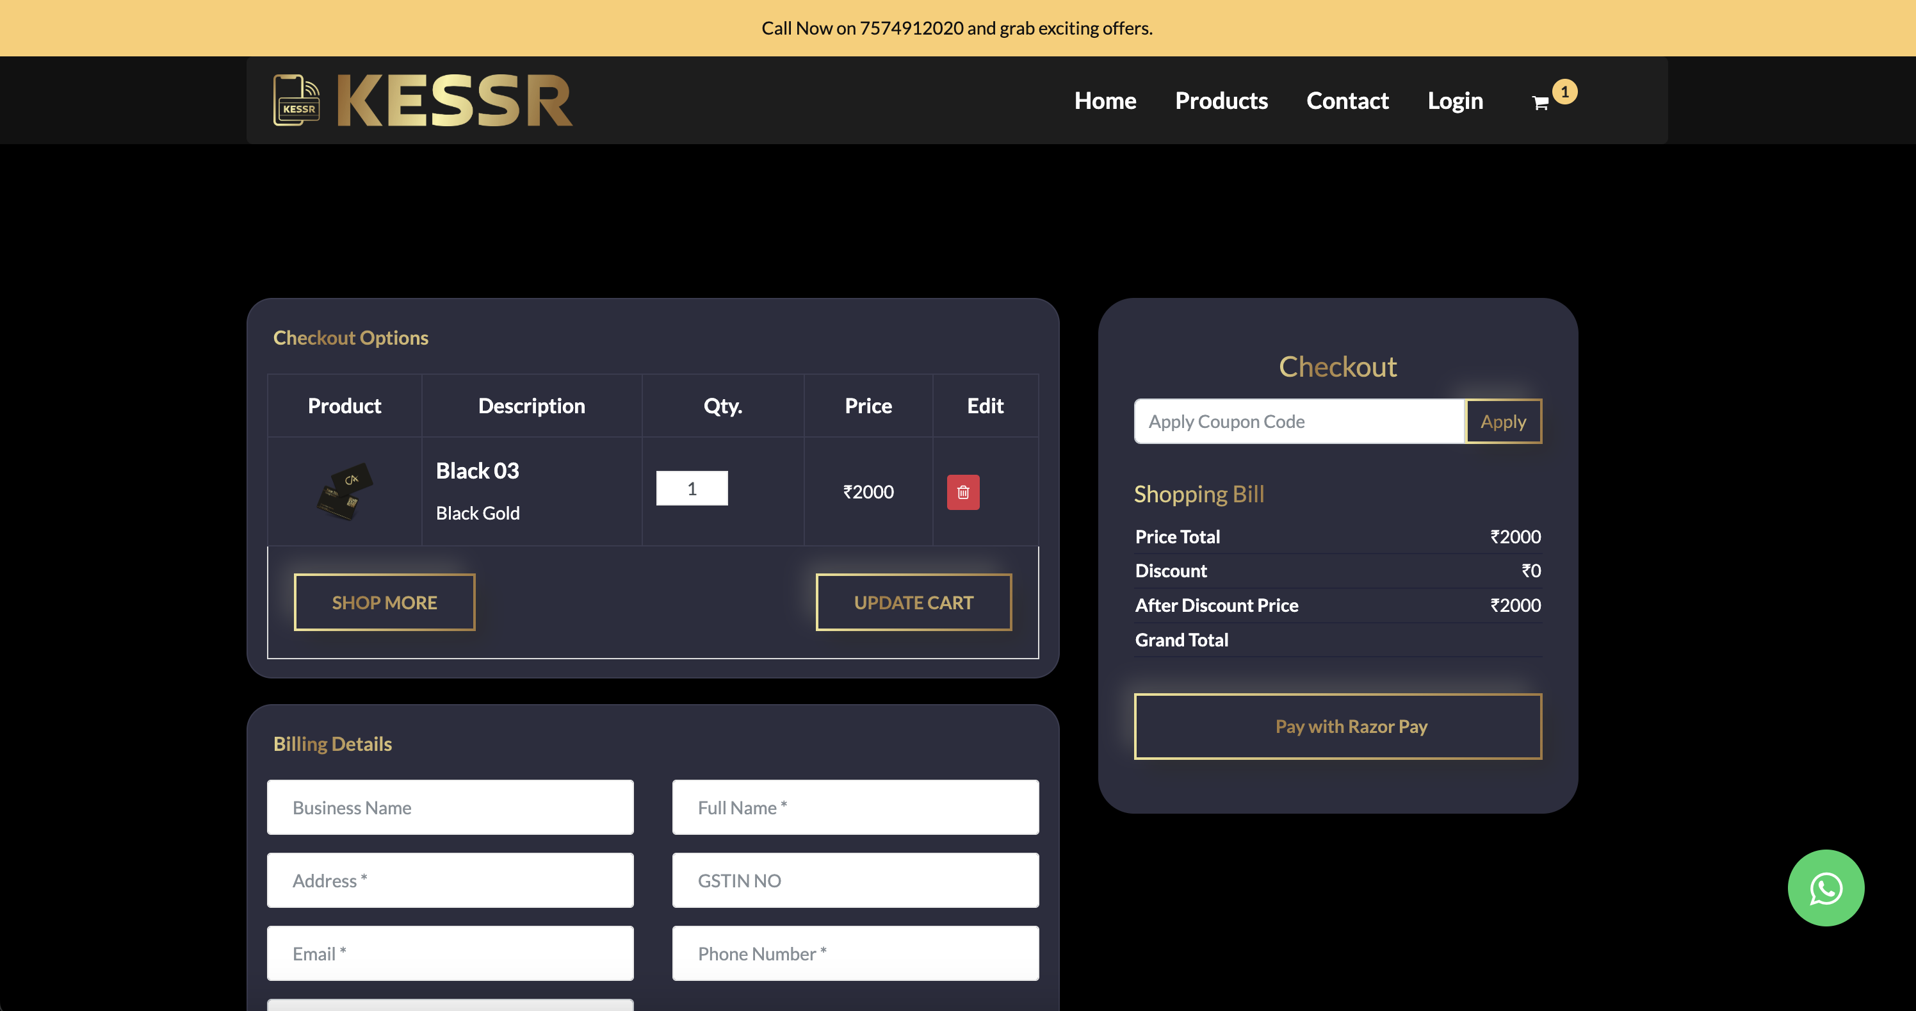The image size is (1916, 1011).
Task: Click the SHOP MORE button
Action: [384, 602]
